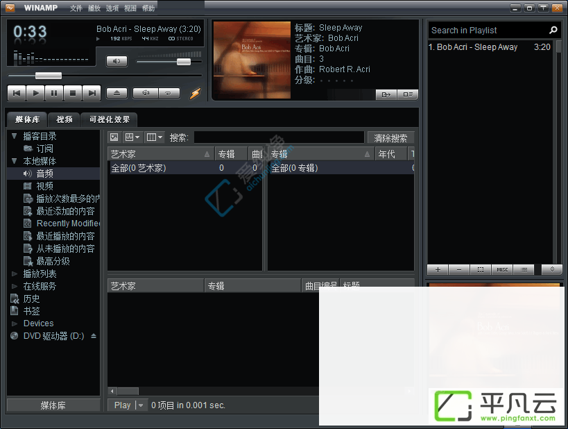This screenshot has height=429, width=568.
Task: Click the 清除搜索 button
Action: 390,138
